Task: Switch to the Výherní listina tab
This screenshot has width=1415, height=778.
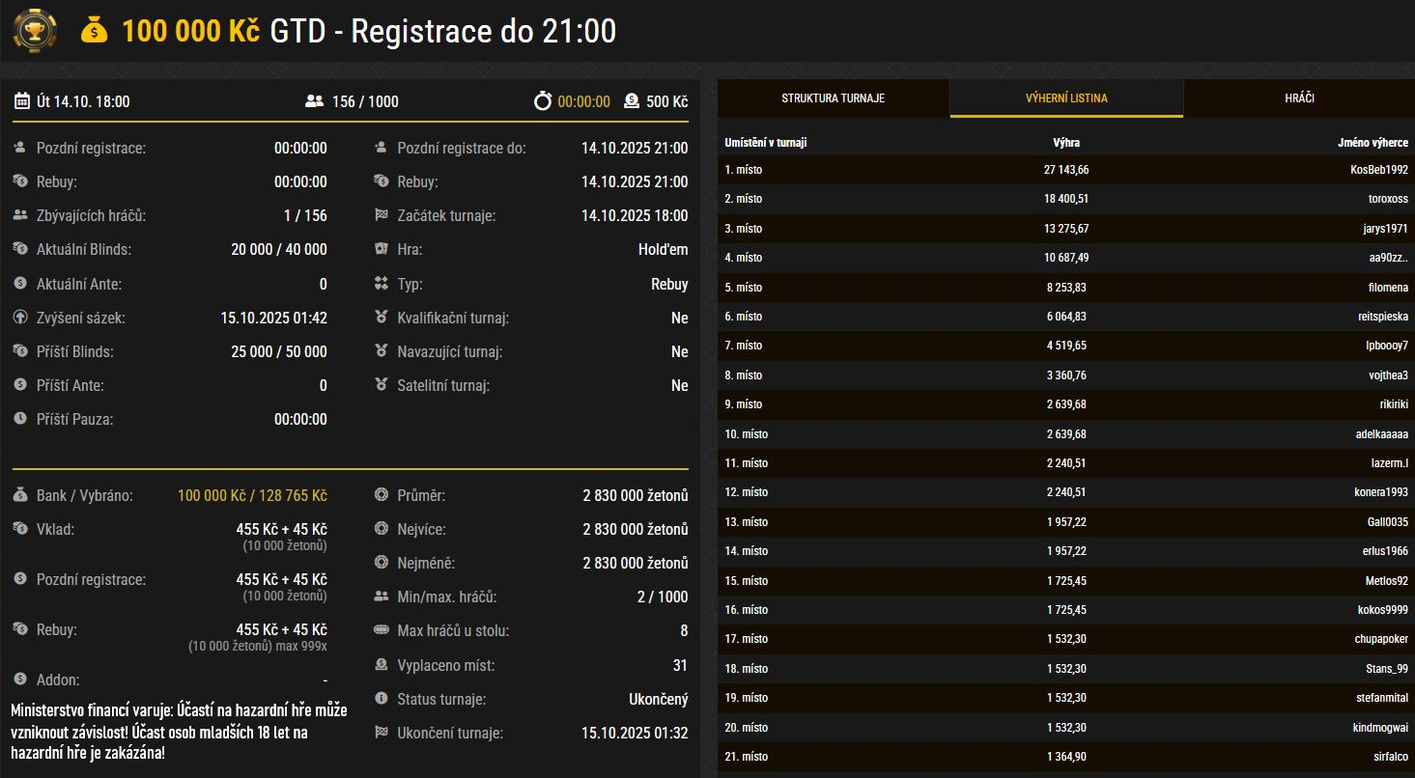Action: [1066, 98]
